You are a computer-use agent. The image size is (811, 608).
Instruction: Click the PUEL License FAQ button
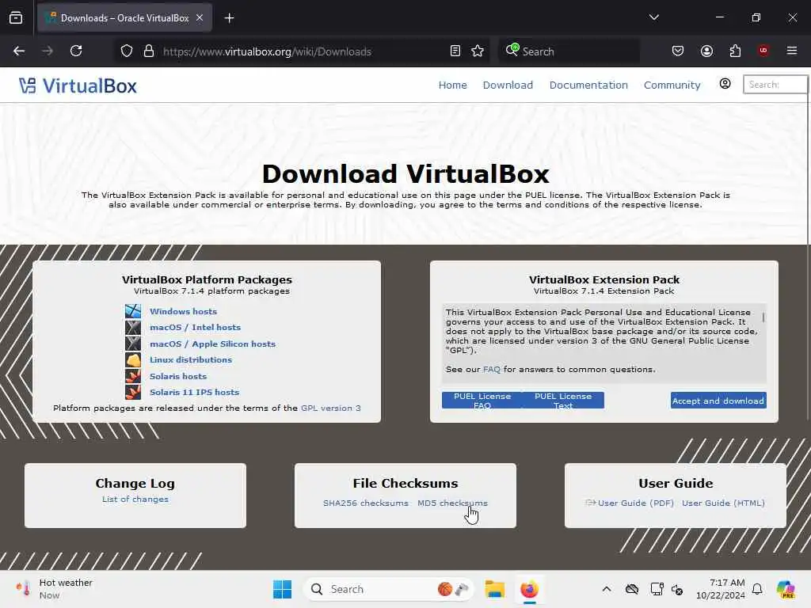click(x=482, y=400)
